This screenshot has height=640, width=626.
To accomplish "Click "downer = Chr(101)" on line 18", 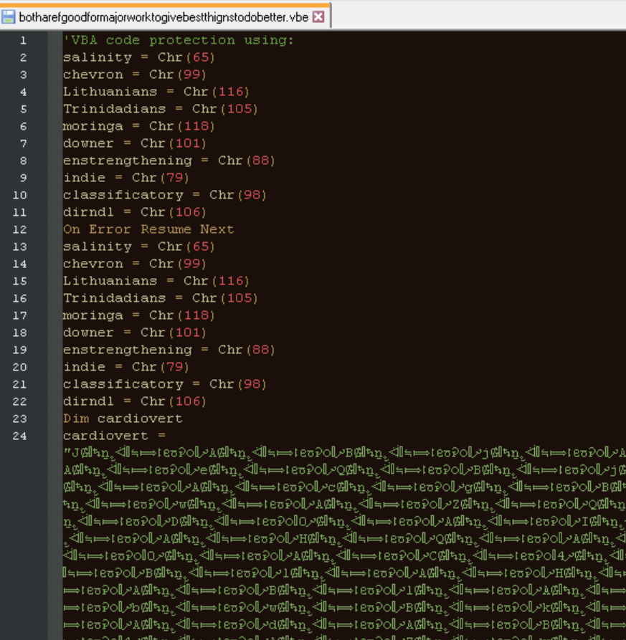I will click(x=135, y=333).
